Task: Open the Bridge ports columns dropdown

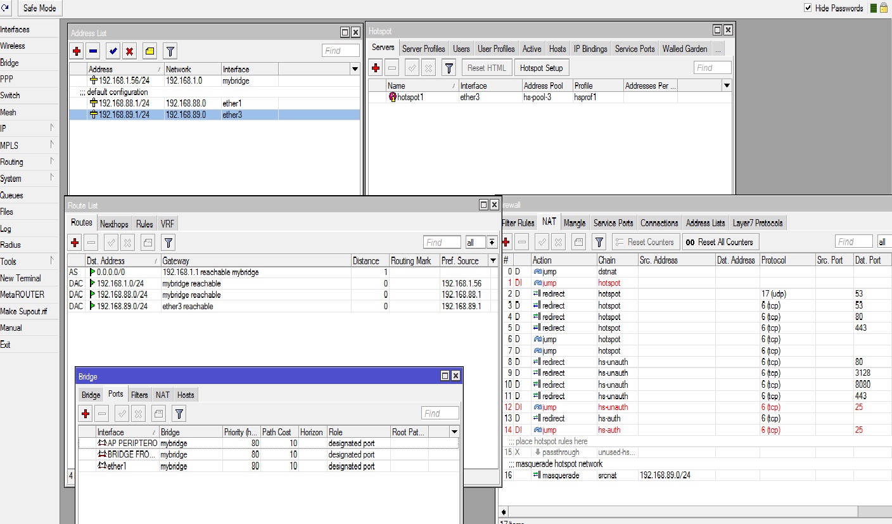Action: click(x=454, y=432)
